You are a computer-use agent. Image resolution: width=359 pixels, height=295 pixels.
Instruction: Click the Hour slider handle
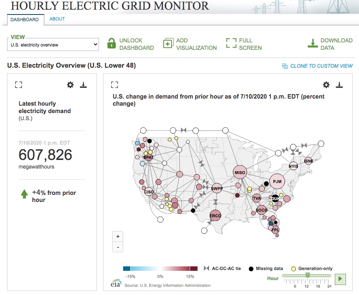tap(308, 275)
